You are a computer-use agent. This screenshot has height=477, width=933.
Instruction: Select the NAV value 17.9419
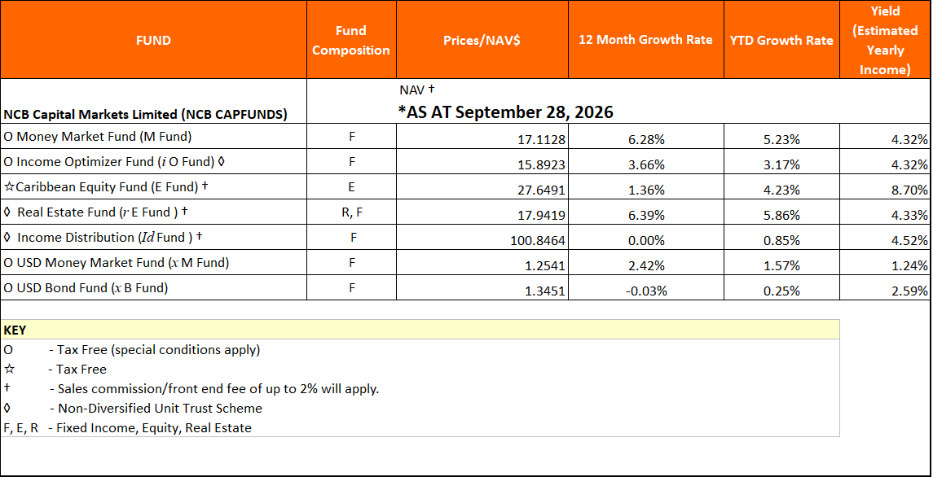[542, 216]
